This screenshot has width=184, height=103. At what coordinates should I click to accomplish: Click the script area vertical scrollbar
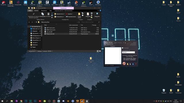[120, 56]
